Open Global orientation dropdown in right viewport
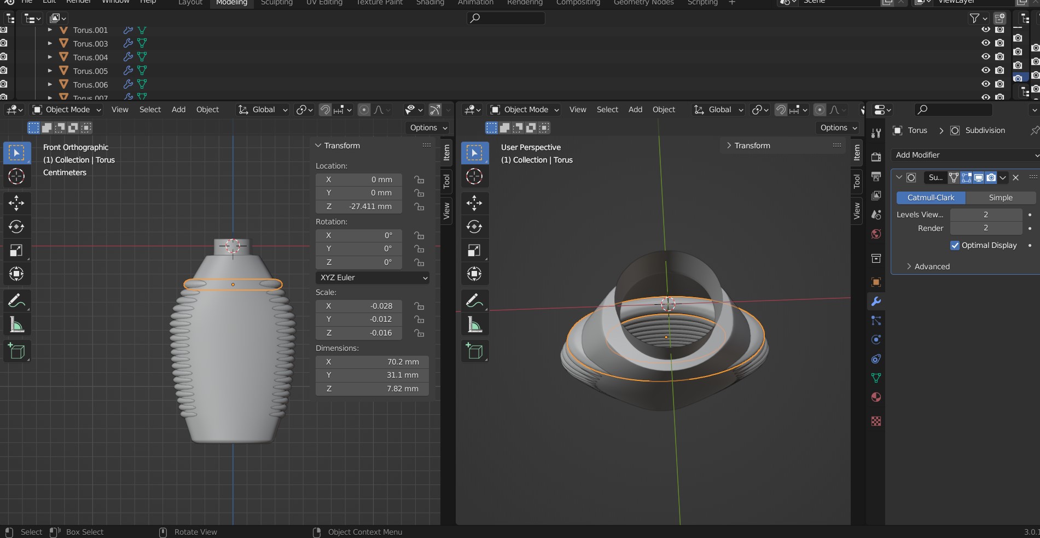Image resolution: width=1040 pixels, height=538 pixels. click(718, 109)
